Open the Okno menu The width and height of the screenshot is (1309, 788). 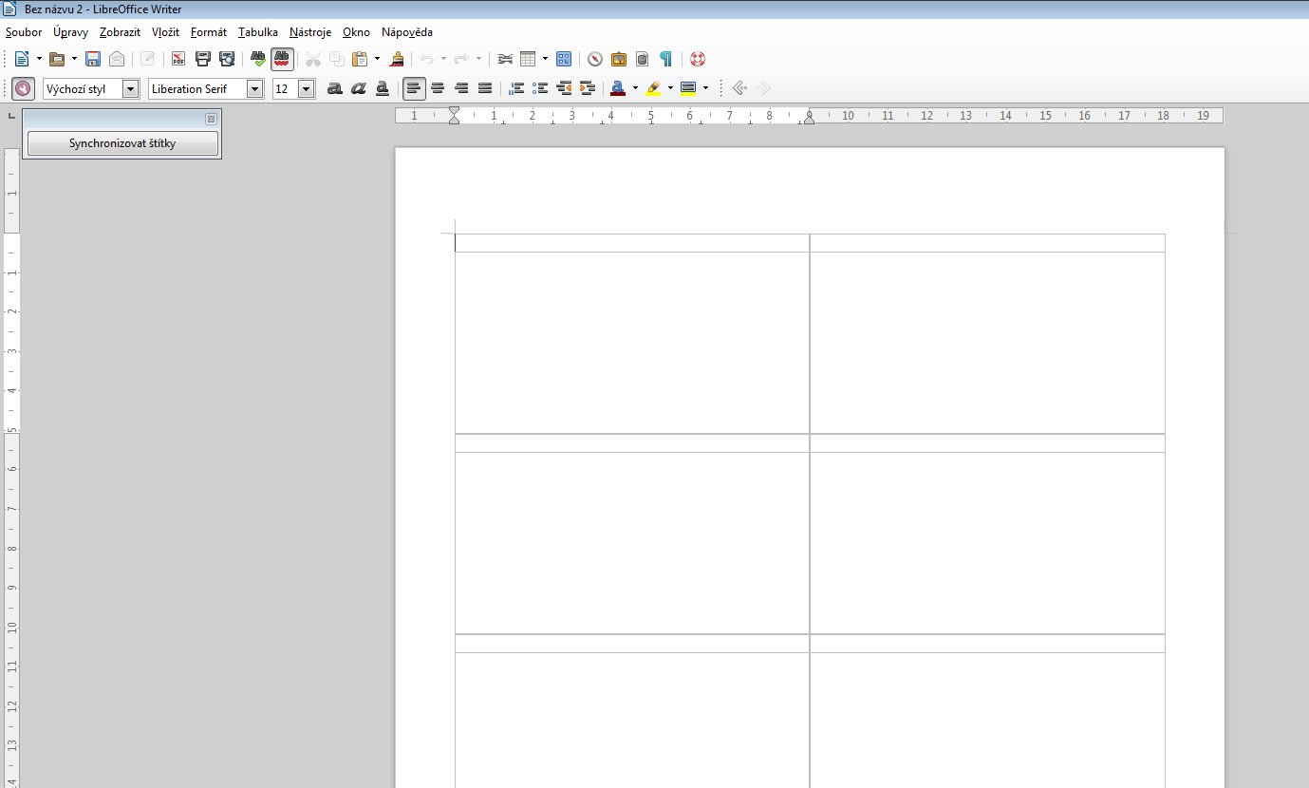[356, 32]
